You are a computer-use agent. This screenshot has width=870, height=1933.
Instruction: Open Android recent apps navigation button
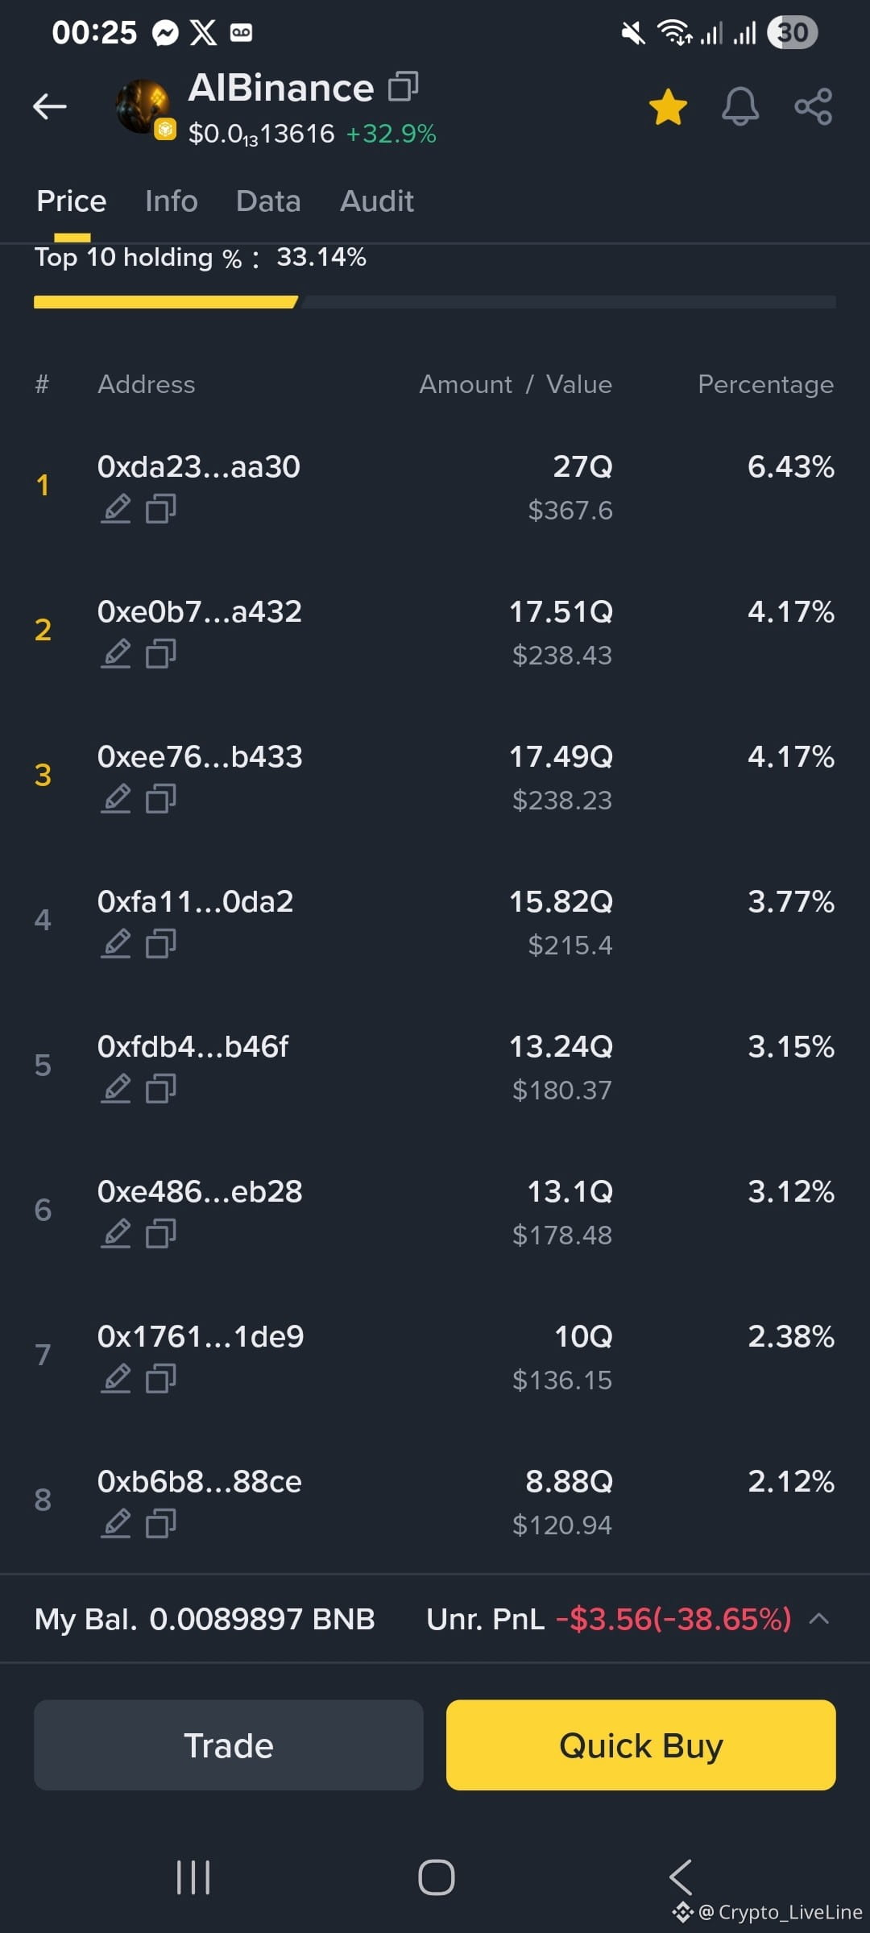pos(193,1877)
